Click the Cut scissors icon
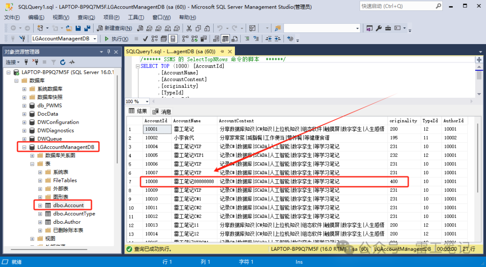This screenshot has width=486, height=267. [189, 28]
